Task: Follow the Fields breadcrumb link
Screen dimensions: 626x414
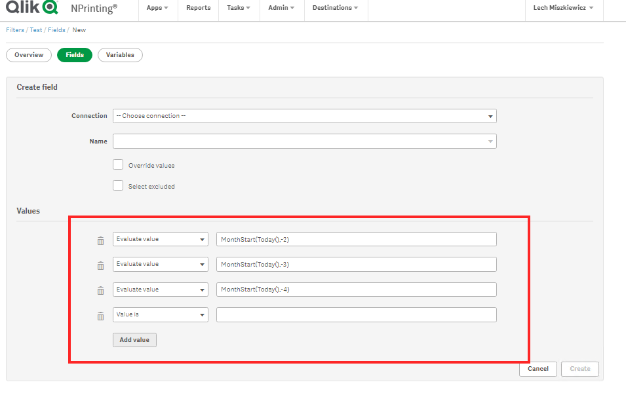Action: coord(56,30)
